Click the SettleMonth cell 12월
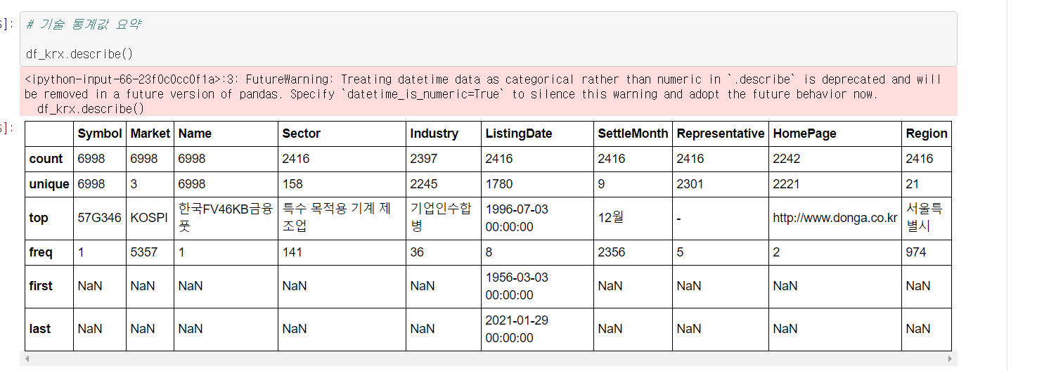The height and width of the screenshot is (371, 1056). coord(633,218)
